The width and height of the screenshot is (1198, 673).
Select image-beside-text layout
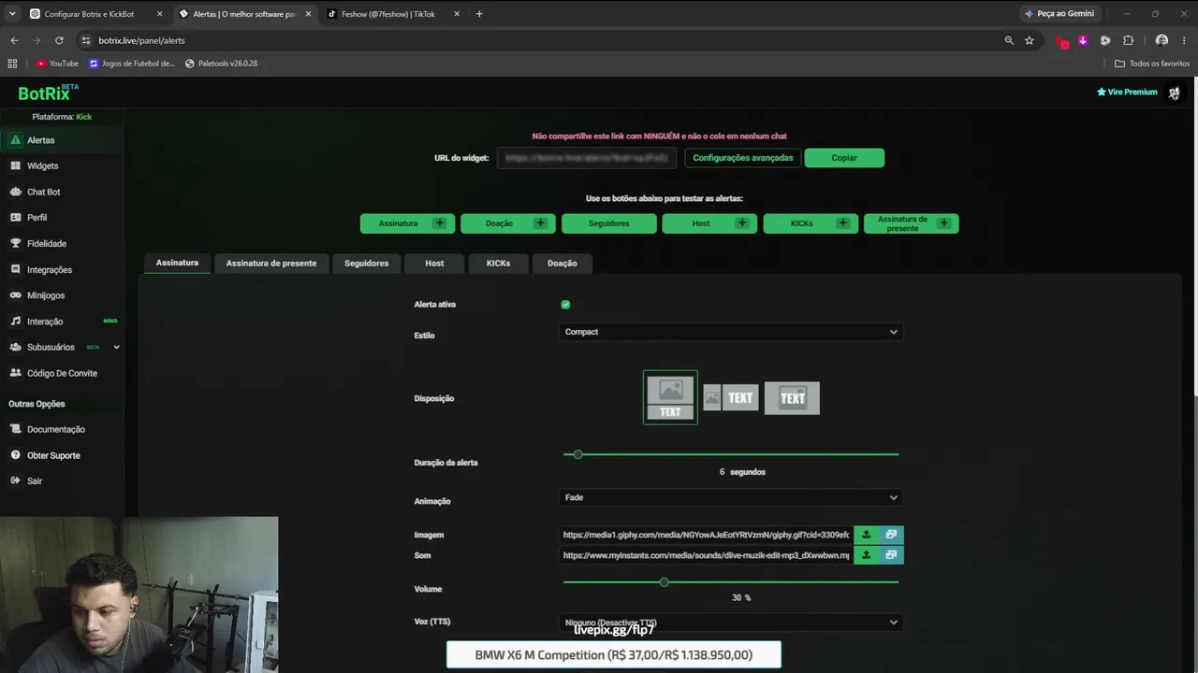click(730, 398)
